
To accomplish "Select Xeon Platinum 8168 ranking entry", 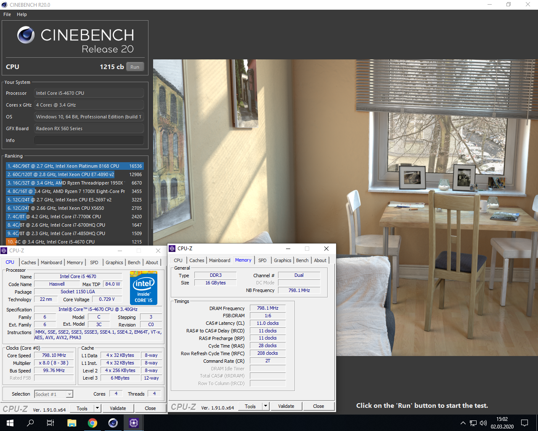I will pos(75,166).
